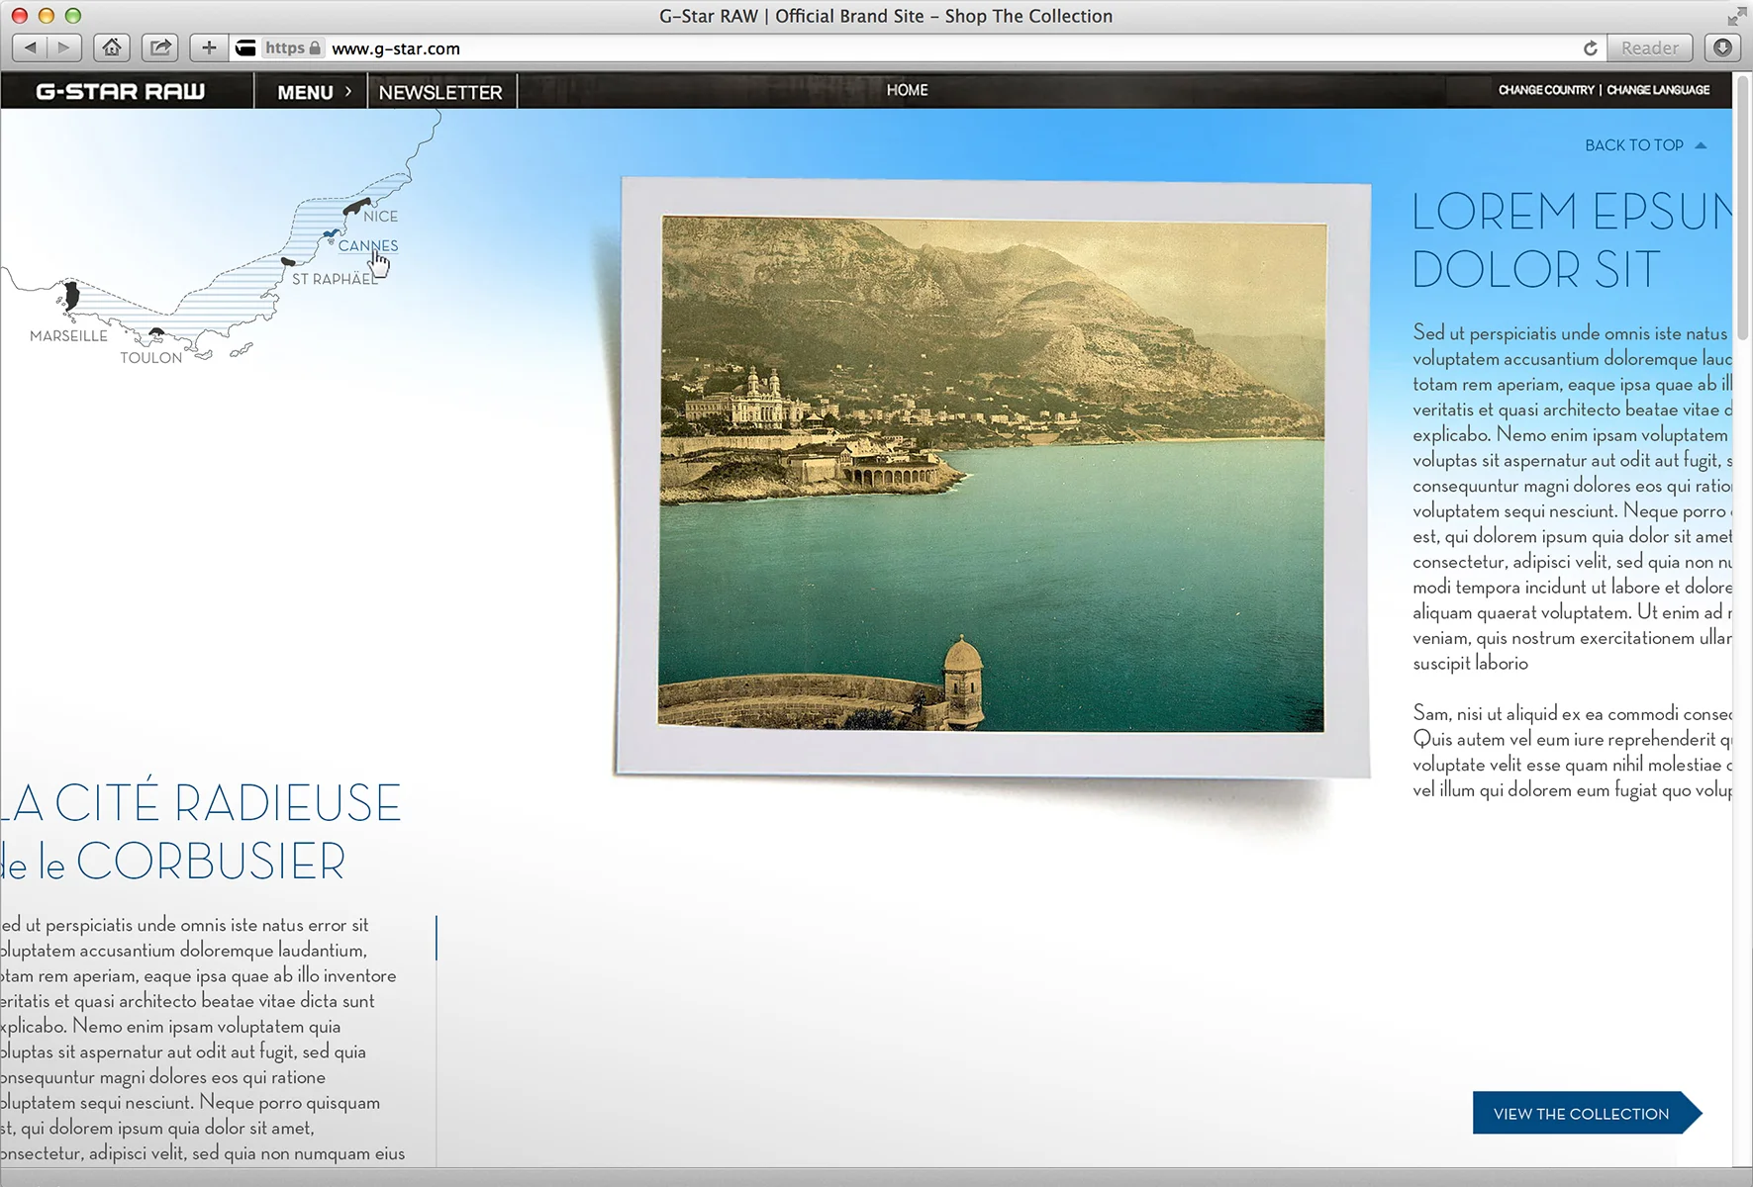Select CANNES on the coast map
Screen dimensions: 1753x1187
point(367,245)
